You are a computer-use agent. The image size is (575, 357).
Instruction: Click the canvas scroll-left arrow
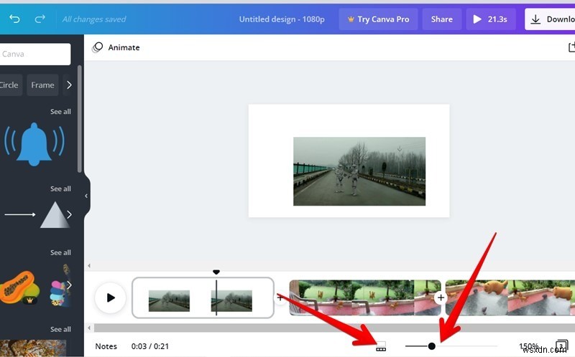pos(89,266)
